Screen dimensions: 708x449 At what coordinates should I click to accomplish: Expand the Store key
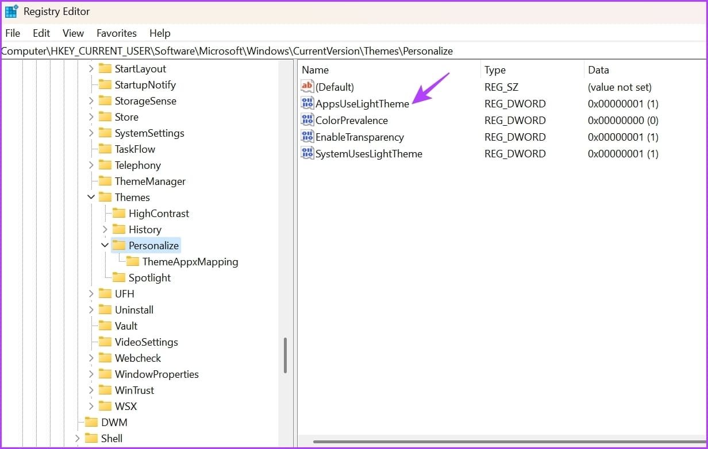(x=91, y=117)
